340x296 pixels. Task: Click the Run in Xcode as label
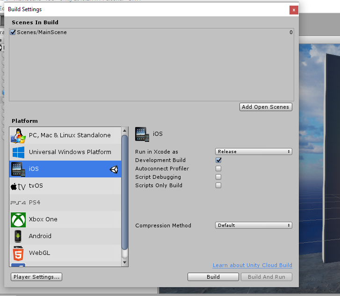157,152
